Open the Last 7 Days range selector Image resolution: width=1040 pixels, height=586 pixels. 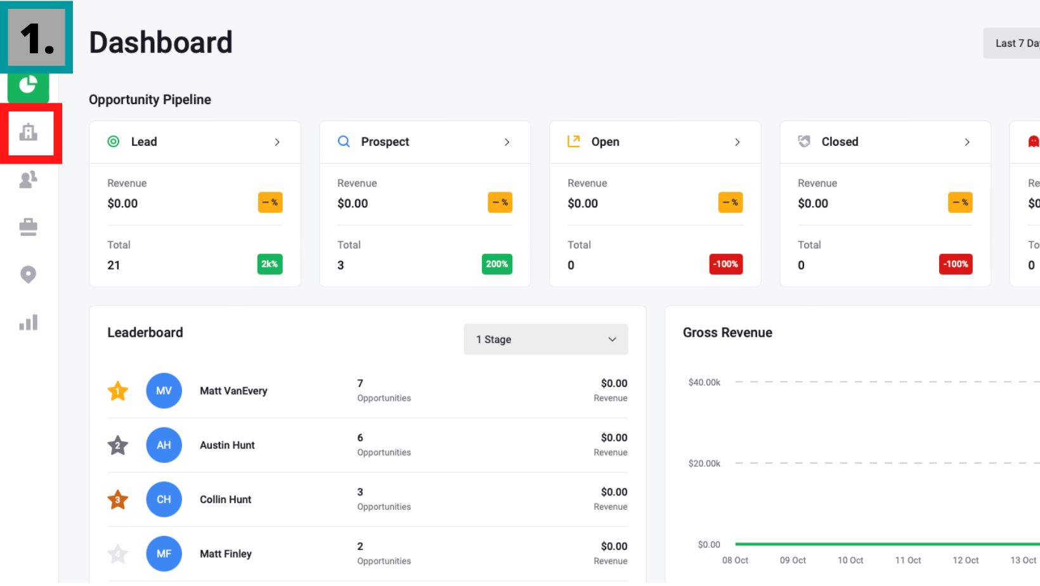pyautogui.click(x=1012, y=43)
